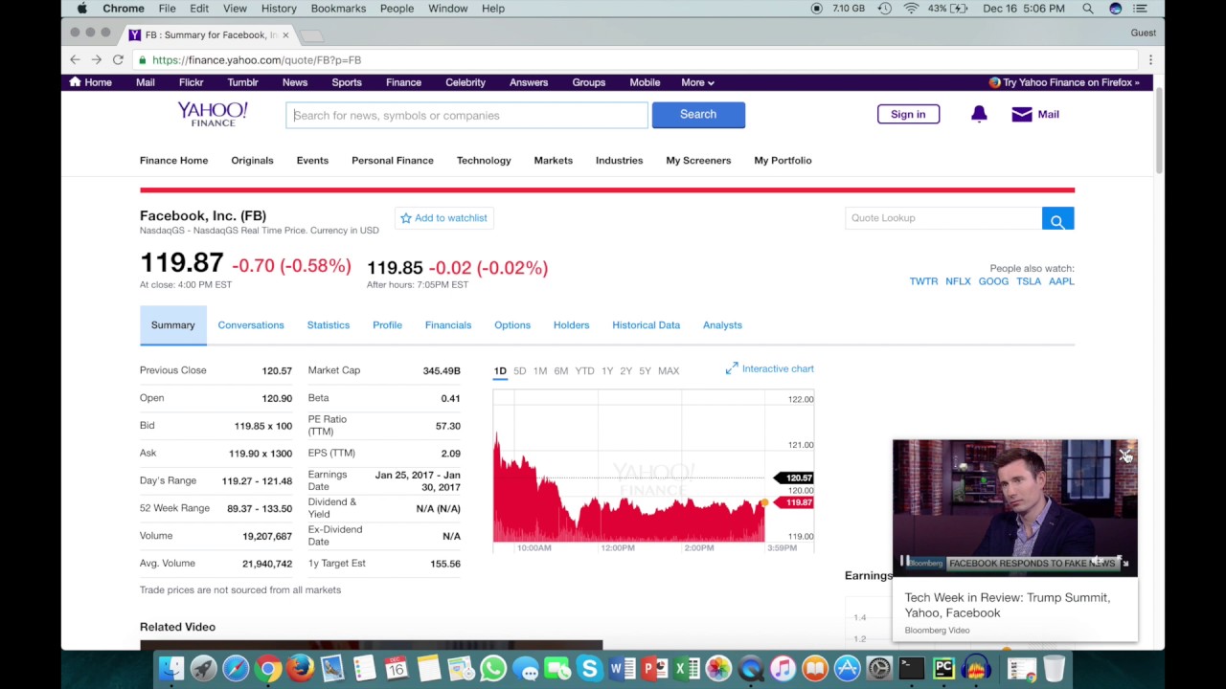Open the Holders tab
Image resolution: width=1226 pixels, height=689 pixels.
[571, 325]
